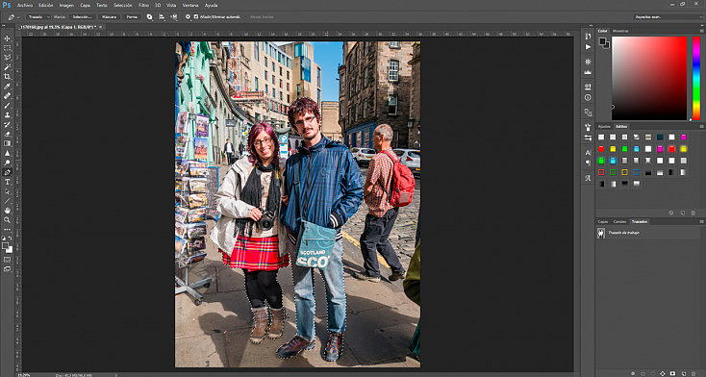Select the Hand tool

point(7,211)
